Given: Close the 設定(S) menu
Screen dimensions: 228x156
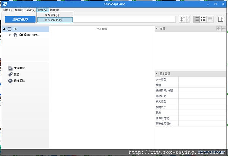Looking at the screenshot, I should tap(42, 10).
